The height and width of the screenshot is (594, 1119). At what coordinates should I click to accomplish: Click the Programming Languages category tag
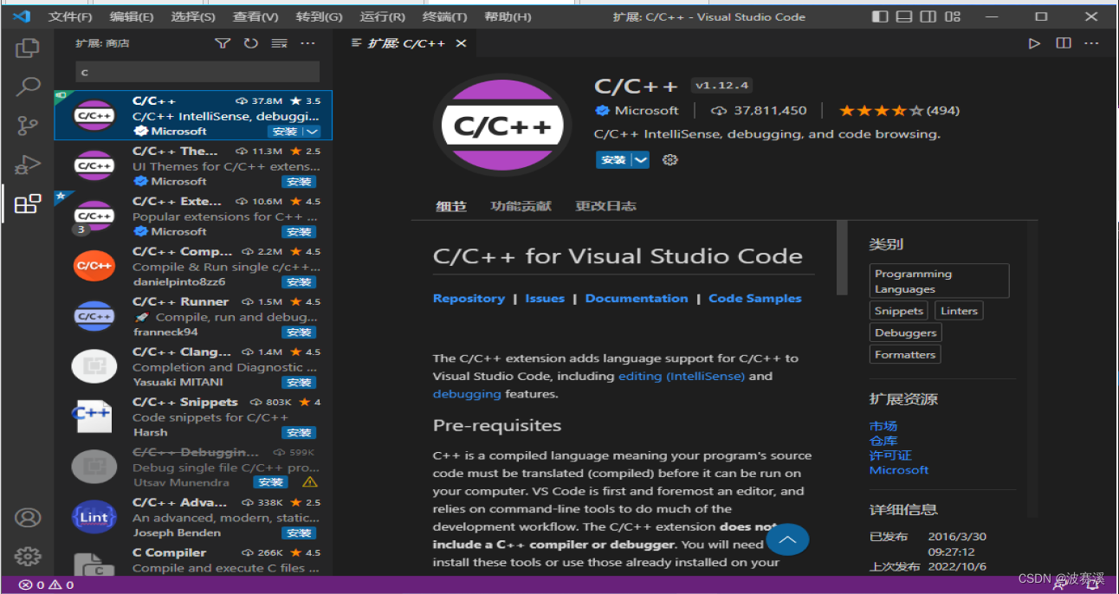click(939, 281)
